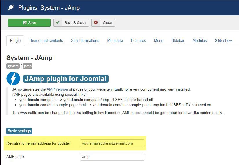Click the JAmp plugin for Joomla! banner
The height and width of the screenshot is (165, 239).
[x=66, y=79]
